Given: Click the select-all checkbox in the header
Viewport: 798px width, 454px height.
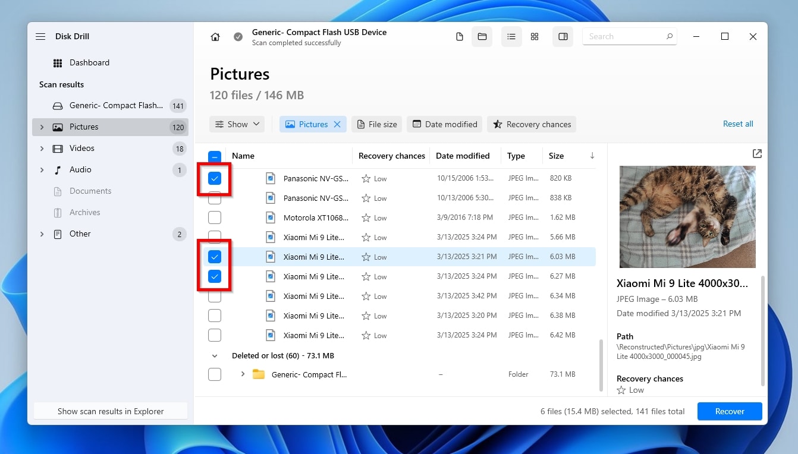Looking at the screenshot, I should pos(215,156).
